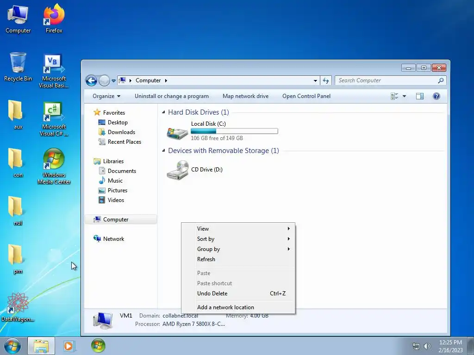Viewport: 474px width, 355px height.
Task: Click the Explorer Forward arrow button
Action: pos(104,80)
